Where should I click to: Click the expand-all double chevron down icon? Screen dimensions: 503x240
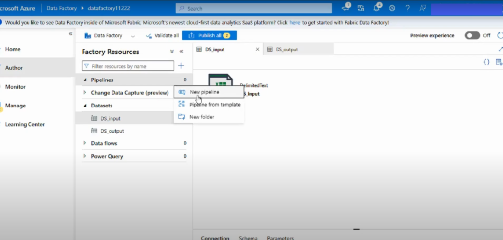coord(172,52)
